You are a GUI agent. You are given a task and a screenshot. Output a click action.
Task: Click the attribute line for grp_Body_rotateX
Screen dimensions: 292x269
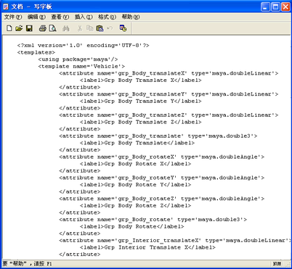[x=161, y=157]
